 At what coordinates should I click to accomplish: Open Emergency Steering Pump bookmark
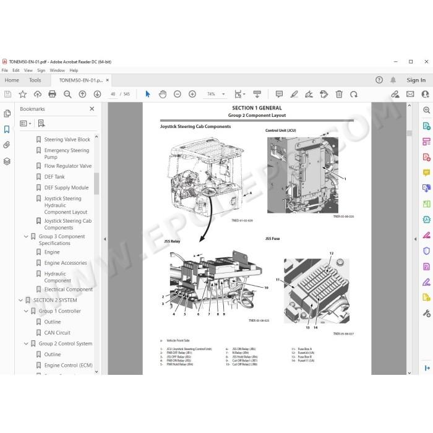[x=67, y=154]
